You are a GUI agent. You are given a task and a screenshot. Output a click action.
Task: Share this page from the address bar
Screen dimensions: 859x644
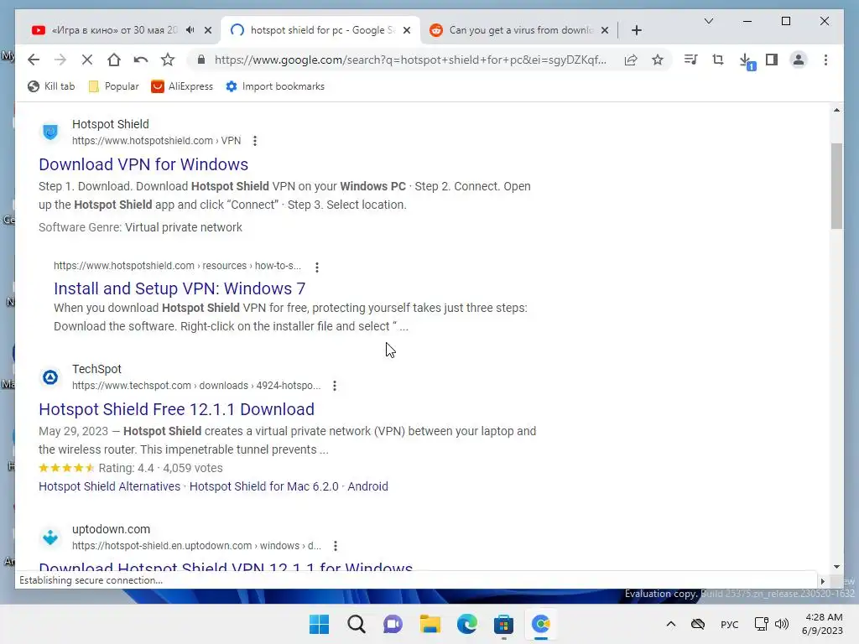(x=631, y=60)
